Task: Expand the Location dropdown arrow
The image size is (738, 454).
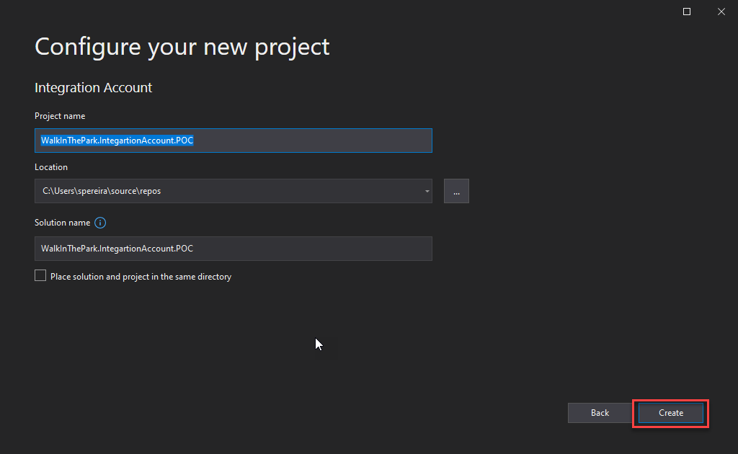Action: tap(427, 192)
